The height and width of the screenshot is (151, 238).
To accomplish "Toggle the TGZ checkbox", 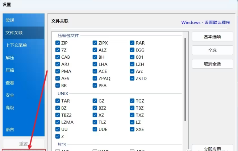I will [132, 101].
